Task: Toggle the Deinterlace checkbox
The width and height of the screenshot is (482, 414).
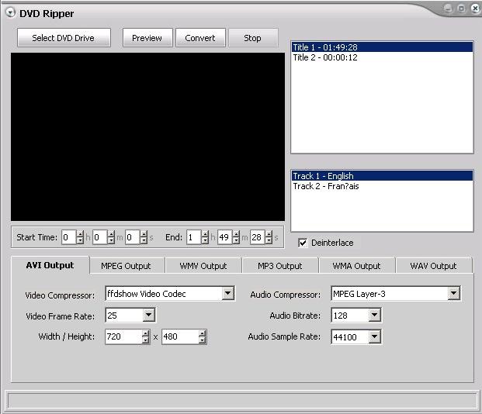Action: tap(303, 243)
